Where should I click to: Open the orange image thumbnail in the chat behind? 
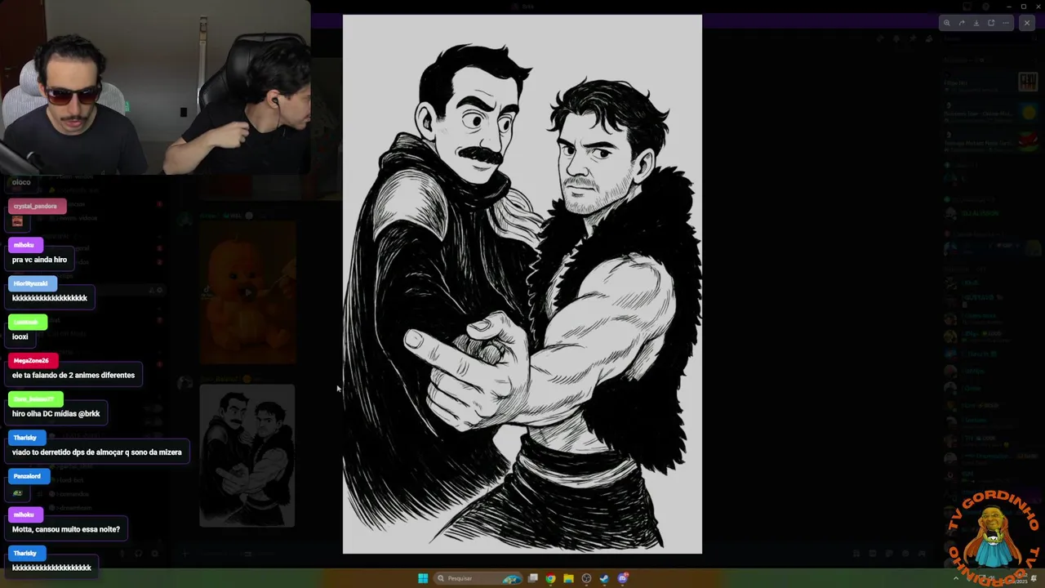click(x=247, y=292)
